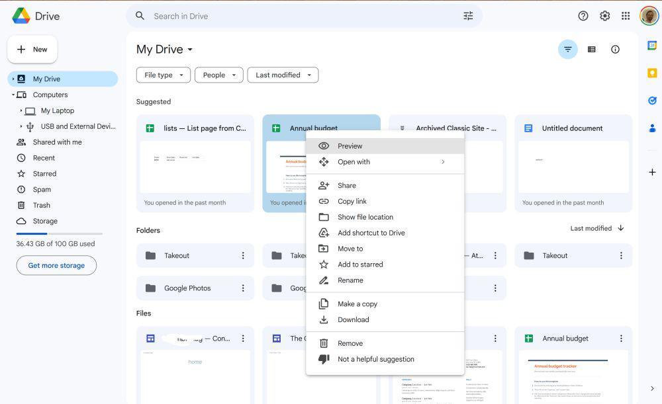Click the Docs icon on Untitled document card

pos(528,128)
